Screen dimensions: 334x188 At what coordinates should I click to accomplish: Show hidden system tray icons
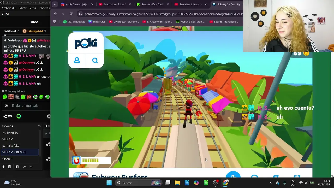[271, 183]
